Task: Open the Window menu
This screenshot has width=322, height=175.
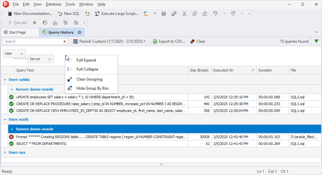Action: point(86,4)
